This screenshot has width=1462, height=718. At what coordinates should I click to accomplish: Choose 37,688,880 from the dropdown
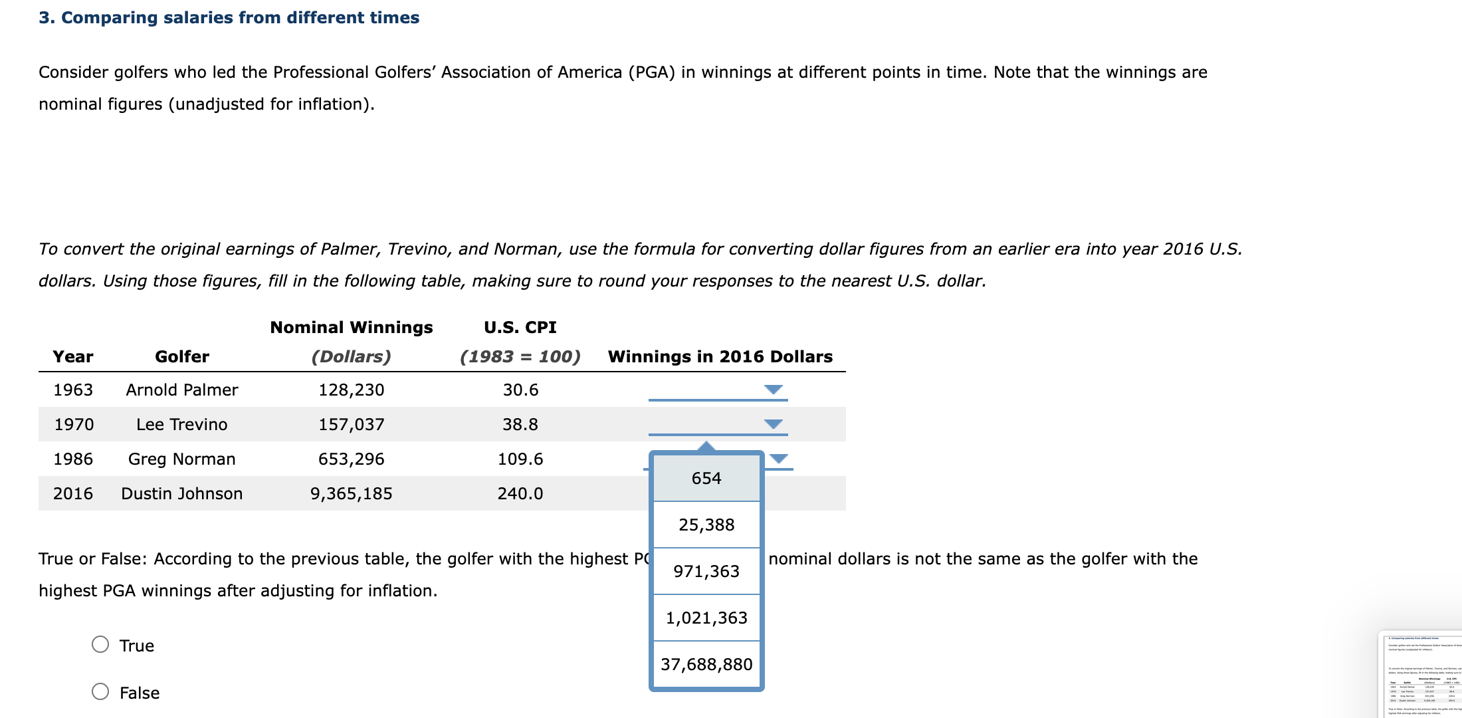(x=706, y=664)
